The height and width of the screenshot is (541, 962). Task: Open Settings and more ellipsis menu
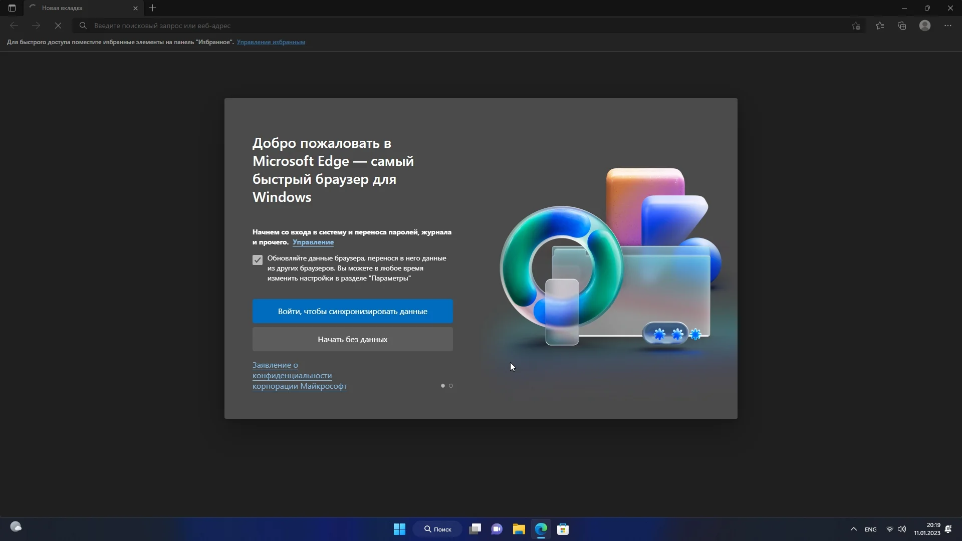pyautogui.click(x=947, y=26)
